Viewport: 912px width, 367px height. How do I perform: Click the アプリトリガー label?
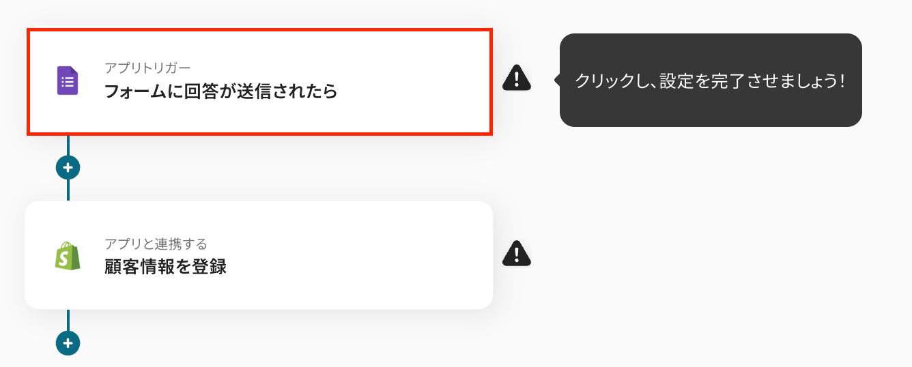coord(147,68)
